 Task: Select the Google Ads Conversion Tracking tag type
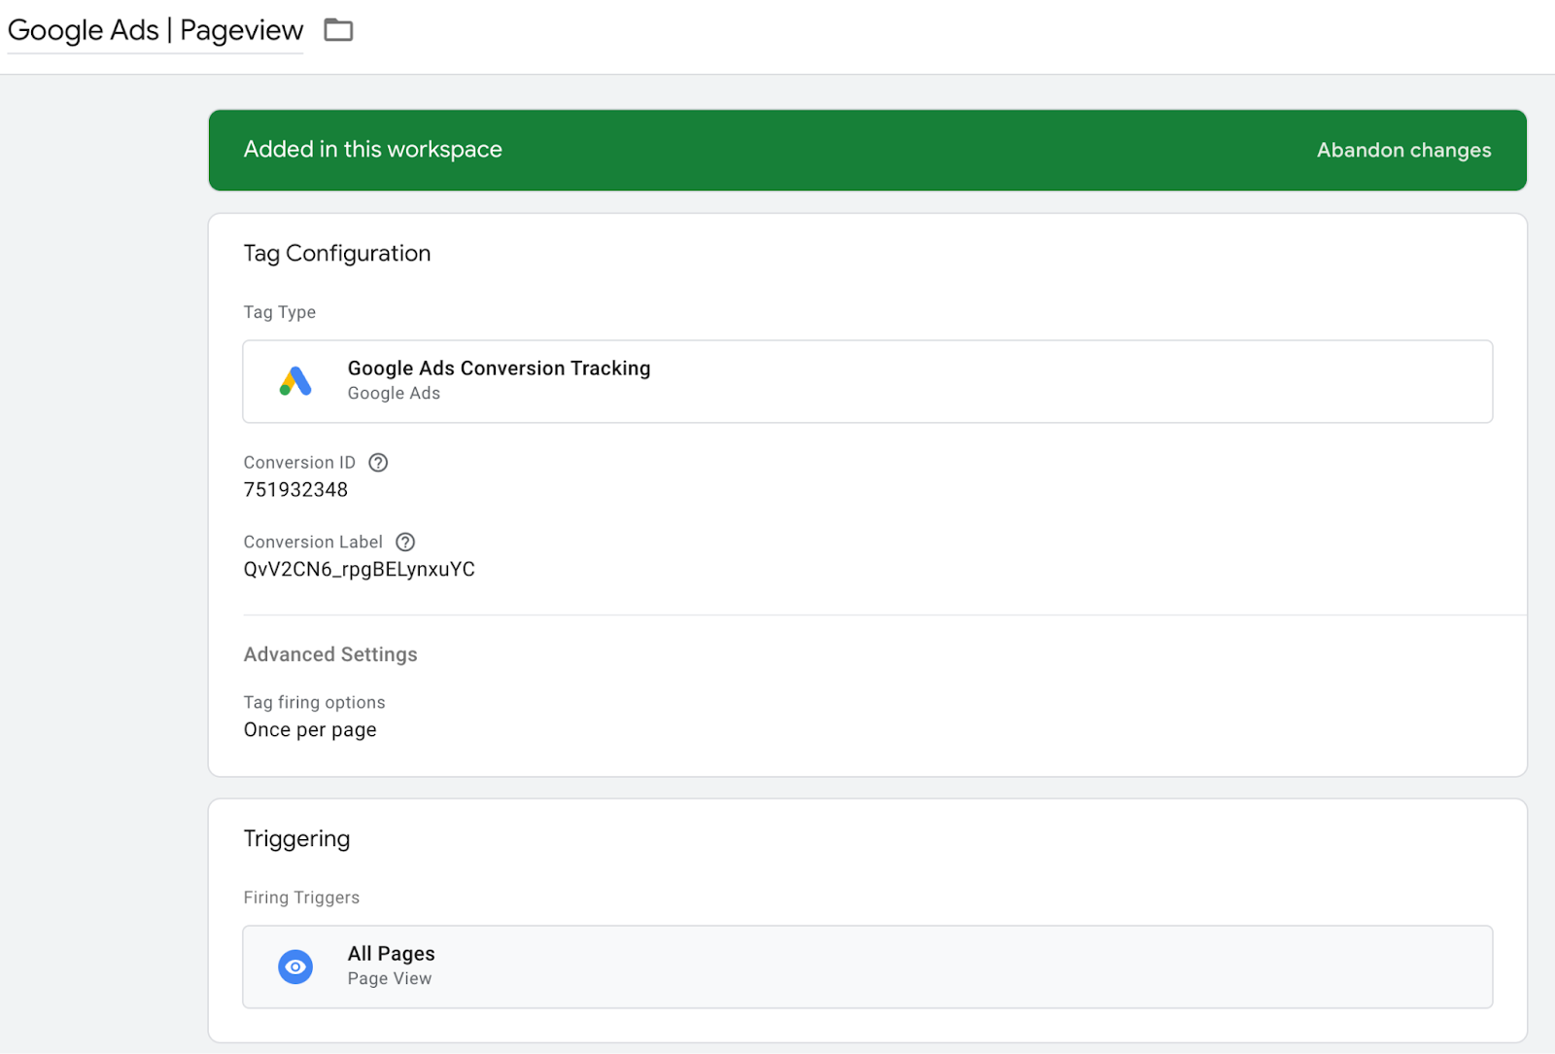867,381
